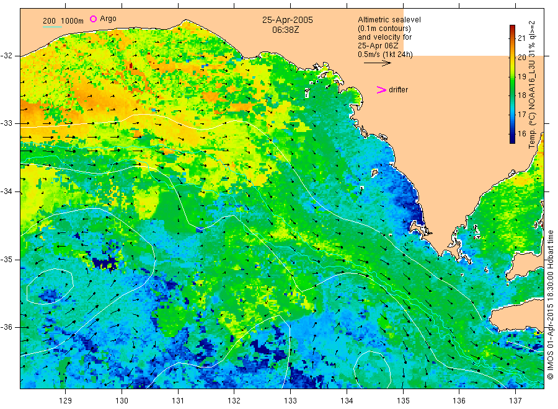Click the 0.5m/s velocity scale arrow

[x=377, y=63]
